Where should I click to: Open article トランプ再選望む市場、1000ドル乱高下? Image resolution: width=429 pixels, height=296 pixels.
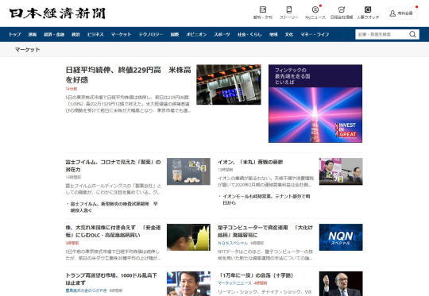(x=111, y=279)
